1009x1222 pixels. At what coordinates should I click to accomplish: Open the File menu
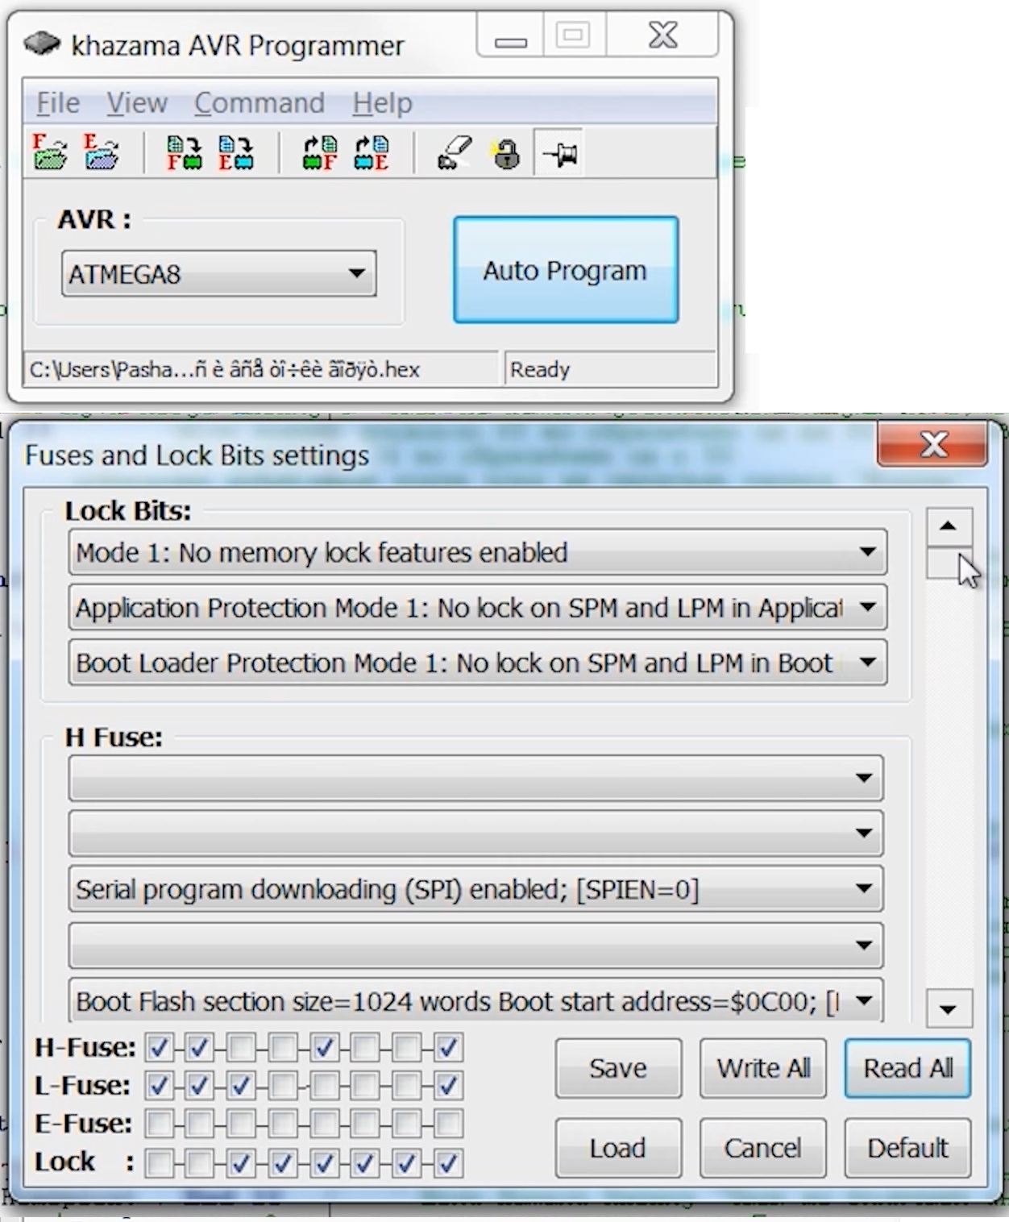pyautogui.click(x=58, y=103)
